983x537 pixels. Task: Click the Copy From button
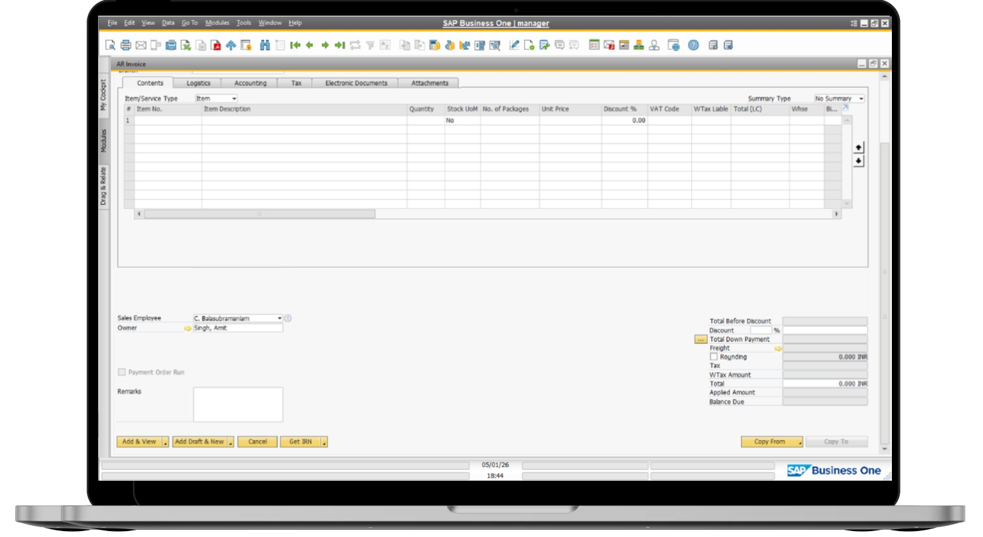[769, 442]
